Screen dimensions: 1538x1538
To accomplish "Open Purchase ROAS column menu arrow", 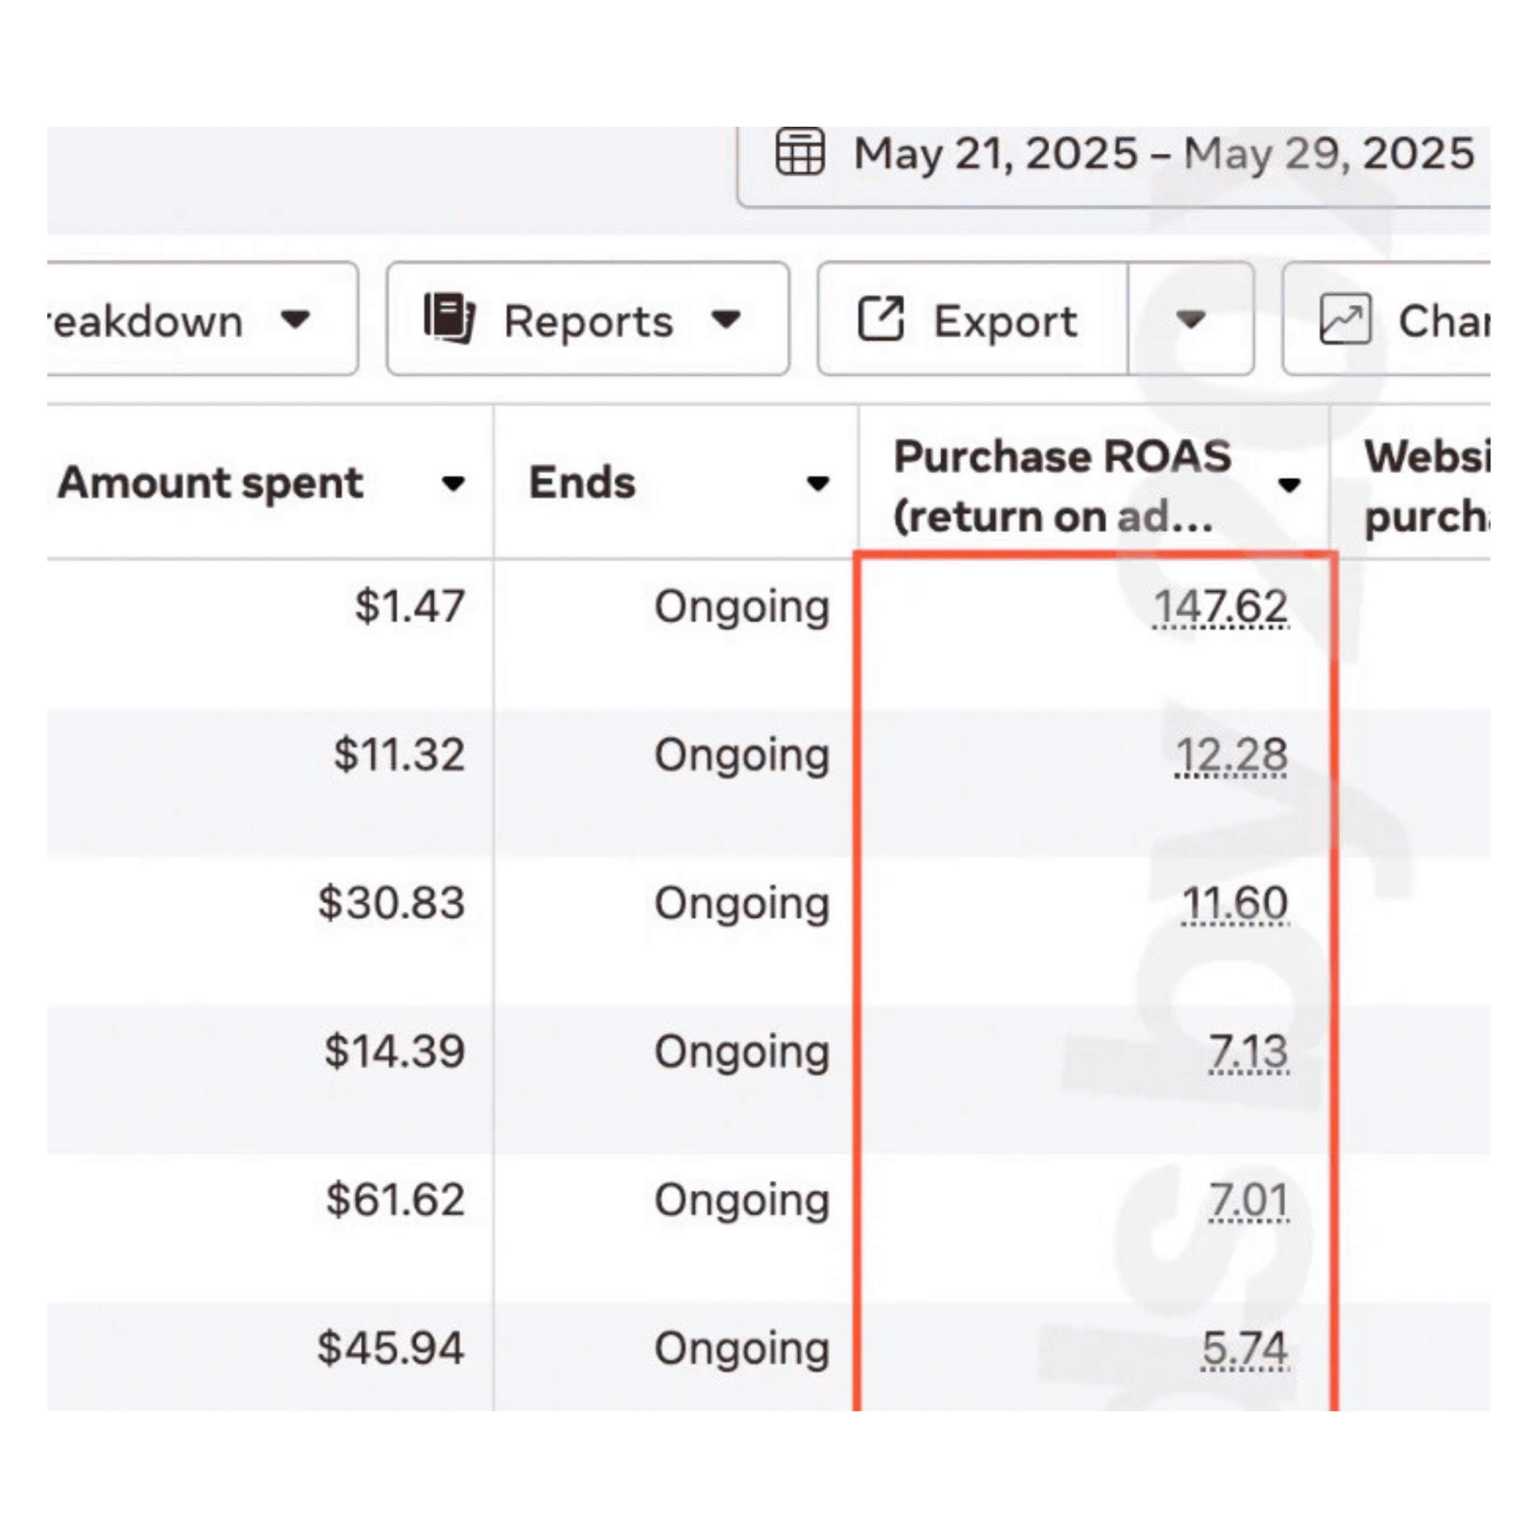I will coord(1289,485).
